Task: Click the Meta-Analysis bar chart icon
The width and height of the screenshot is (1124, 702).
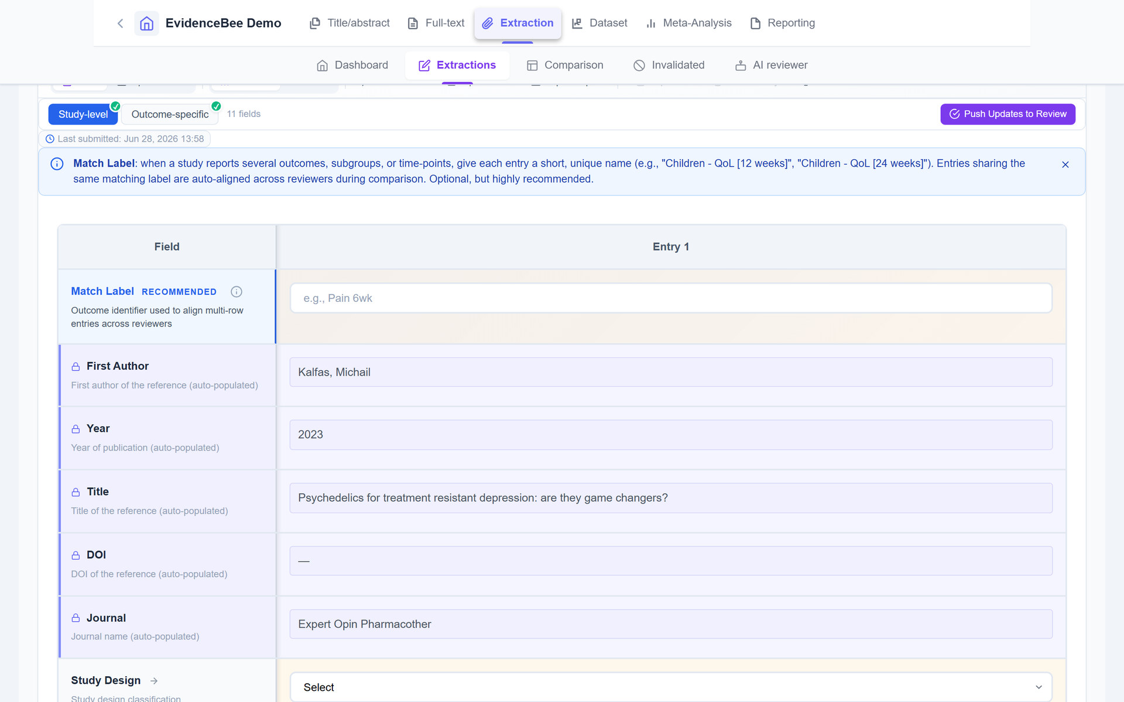Action: 651,23
